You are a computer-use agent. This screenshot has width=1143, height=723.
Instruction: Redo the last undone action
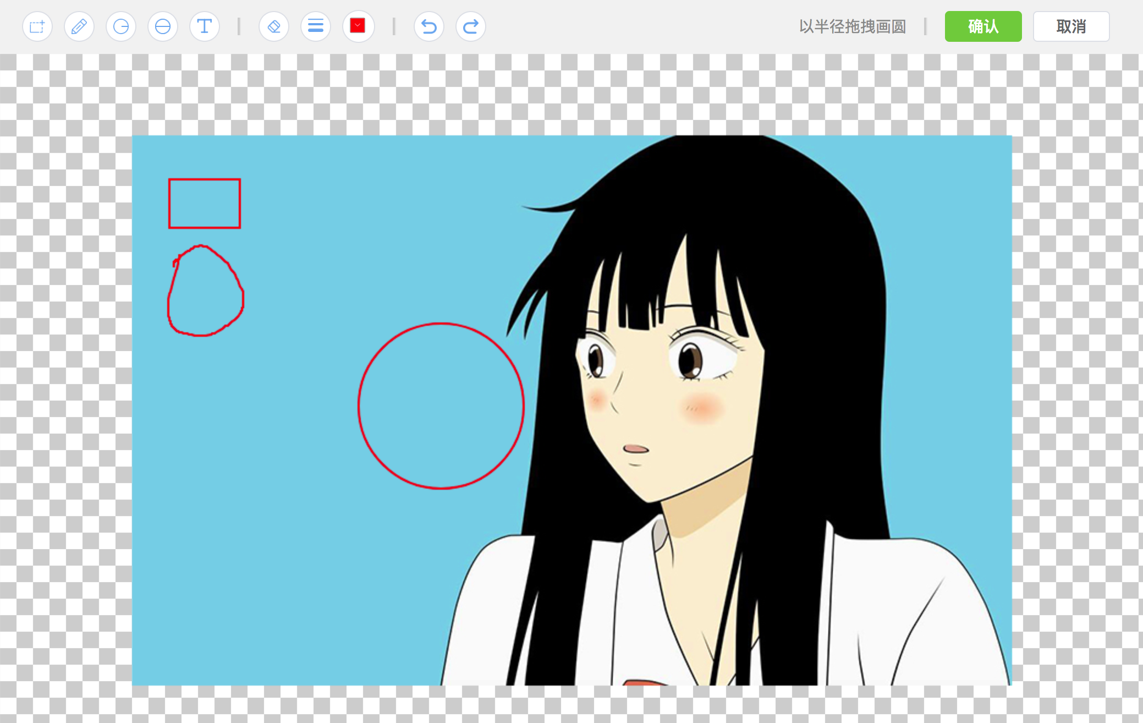coord(471,26)
